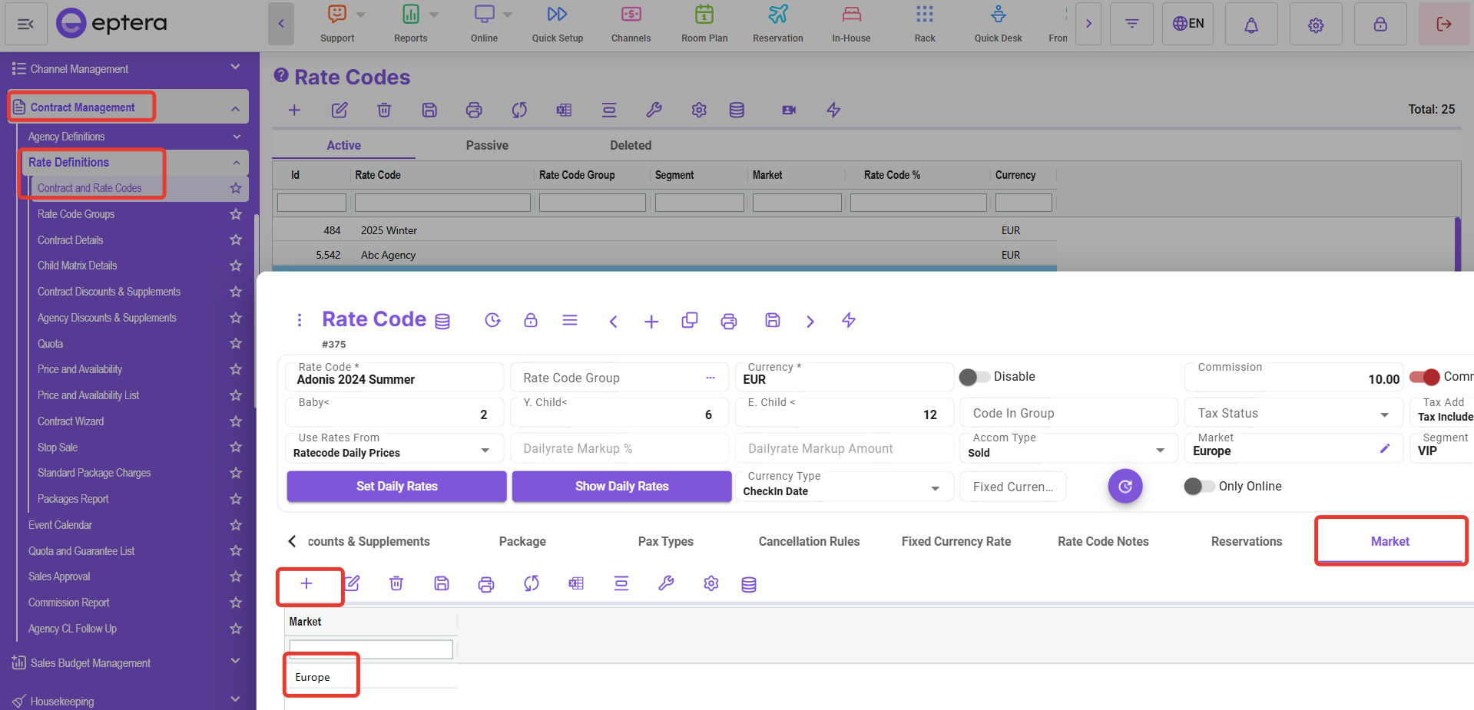
Task: Open the Currency Type dropdown
Action: pos(935,489)
